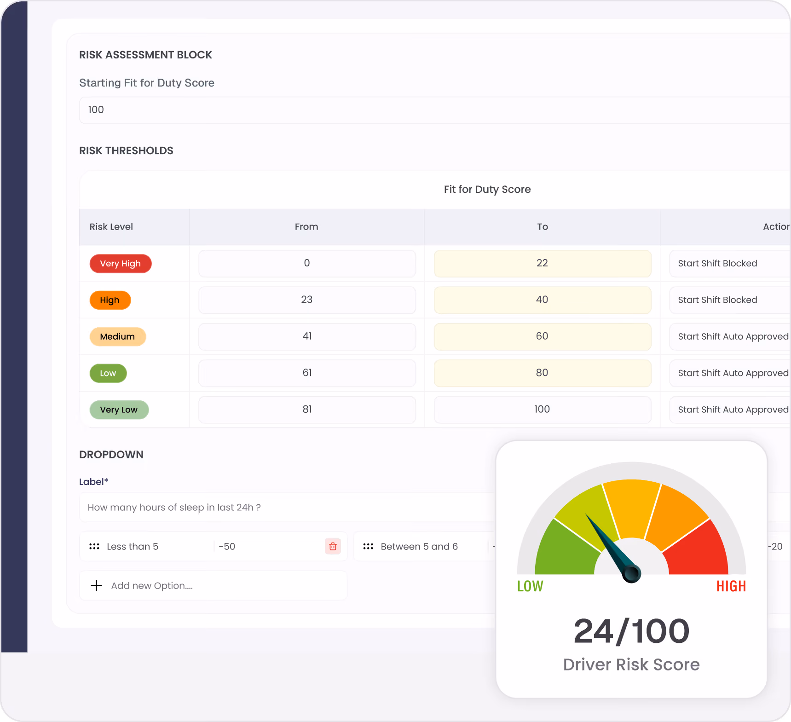Click 'Add new Option....' button
791x722 pixels.
click(x=213, y=585)
